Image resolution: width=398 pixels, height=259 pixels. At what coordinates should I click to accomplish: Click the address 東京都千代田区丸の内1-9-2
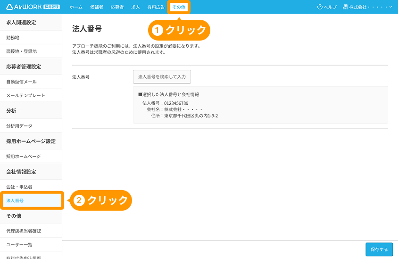point(191,116)
